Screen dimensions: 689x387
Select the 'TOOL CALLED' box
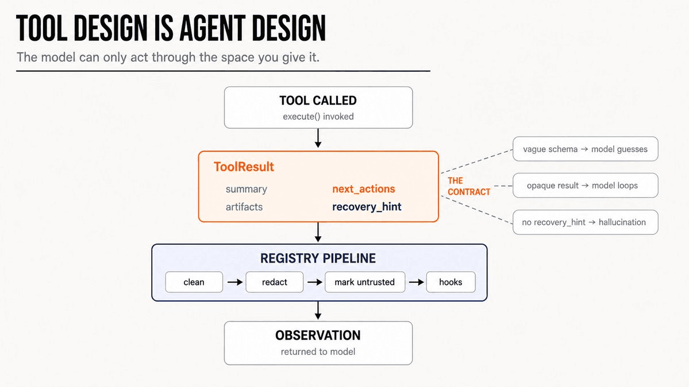(x=318, y=107)
